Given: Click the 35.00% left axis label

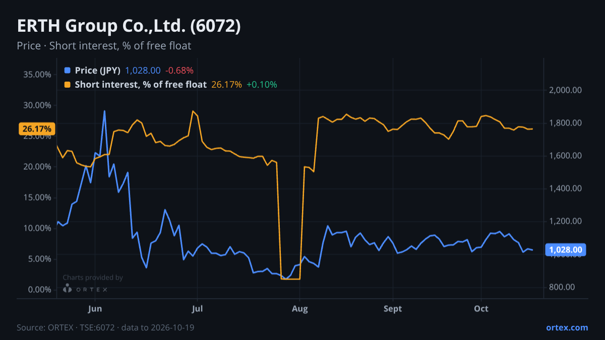Looking at the screenshot, I should pyautogui.click(x=37, y=75).
